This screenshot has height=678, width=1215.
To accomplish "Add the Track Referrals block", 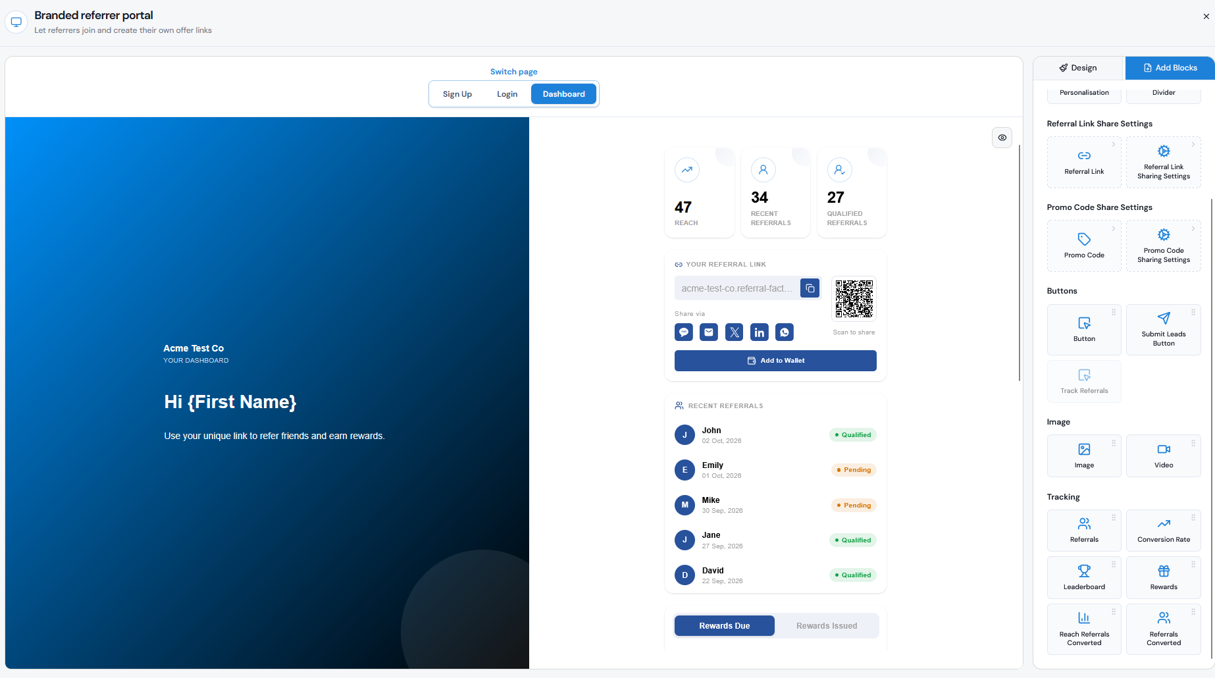I will (x=1084, y=381).
